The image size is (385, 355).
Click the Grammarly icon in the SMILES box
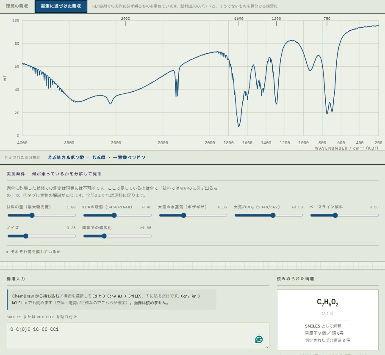pos(259,339)
